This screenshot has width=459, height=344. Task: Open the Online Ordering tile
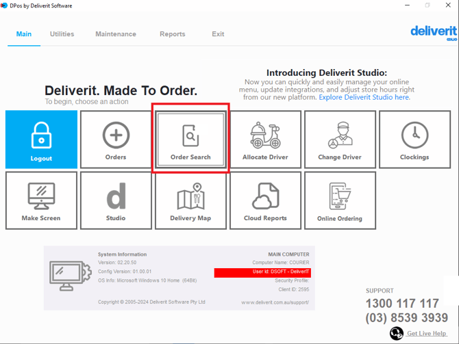pos(340,200)
